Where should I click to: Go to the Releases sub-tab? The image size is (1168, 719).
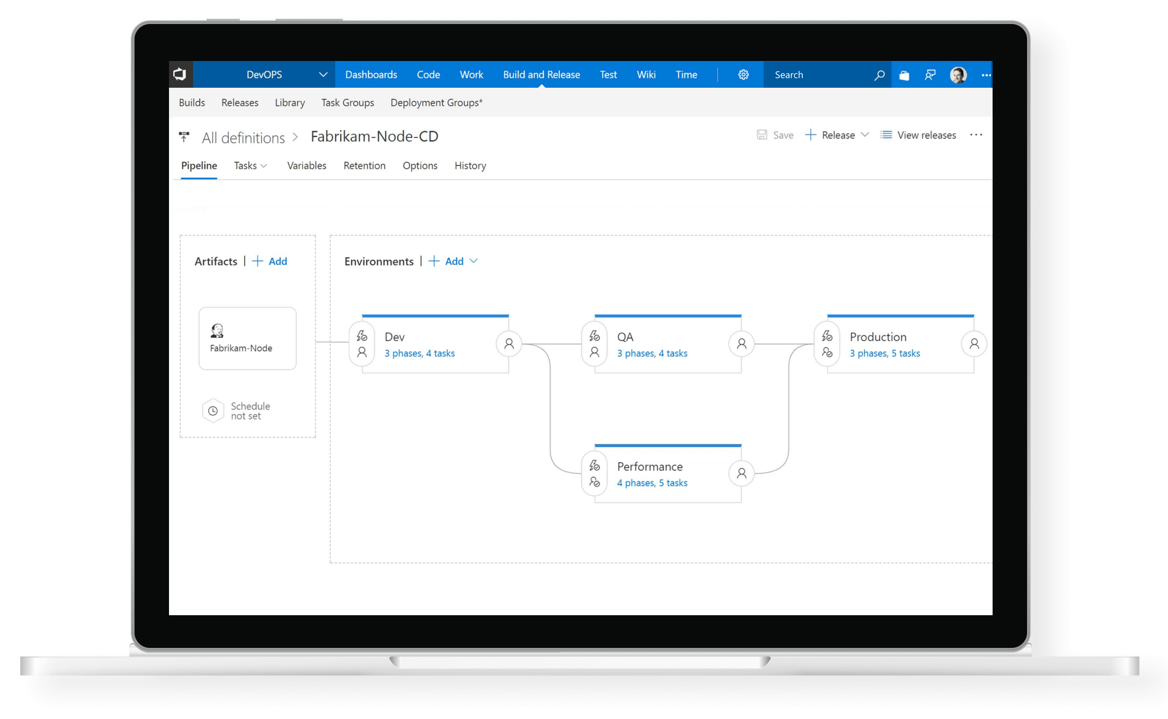click(x=240, y=103)
